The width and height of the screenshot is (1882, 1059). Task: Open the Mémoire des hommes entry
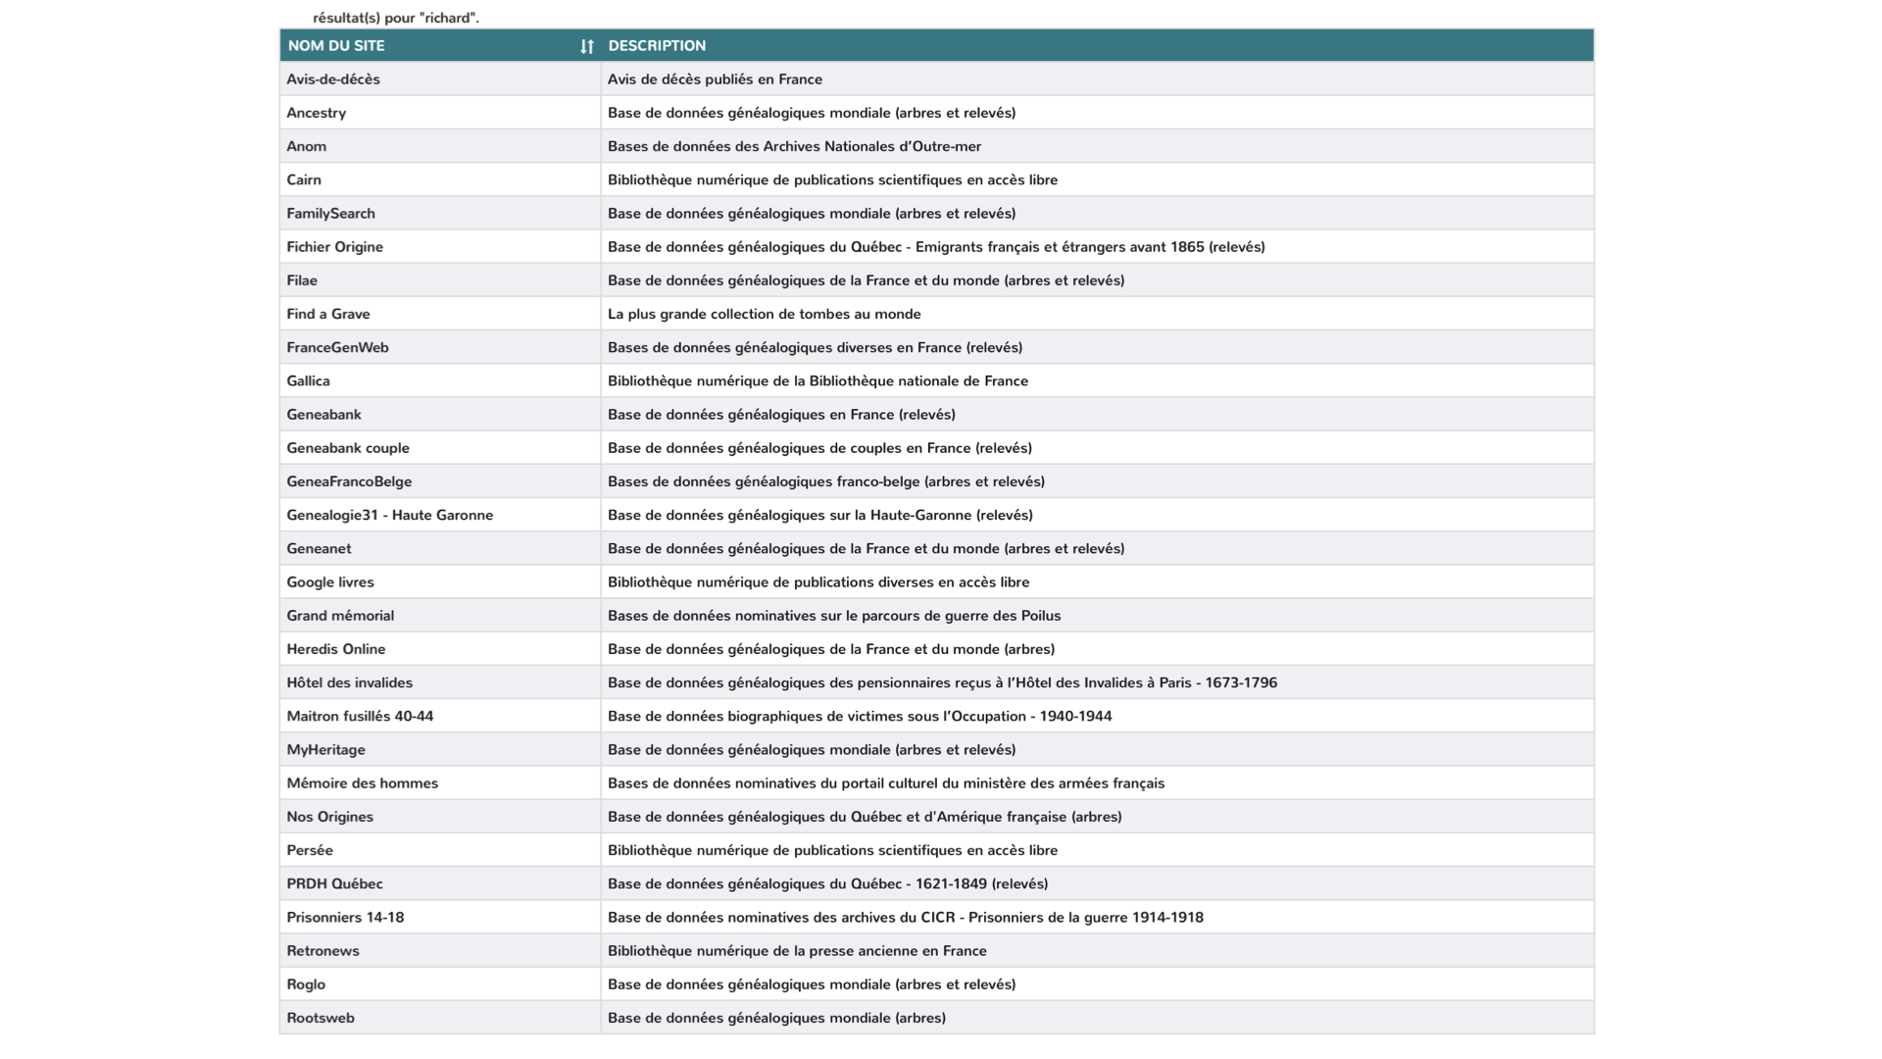pyautogui.click(x=363, y=783)
